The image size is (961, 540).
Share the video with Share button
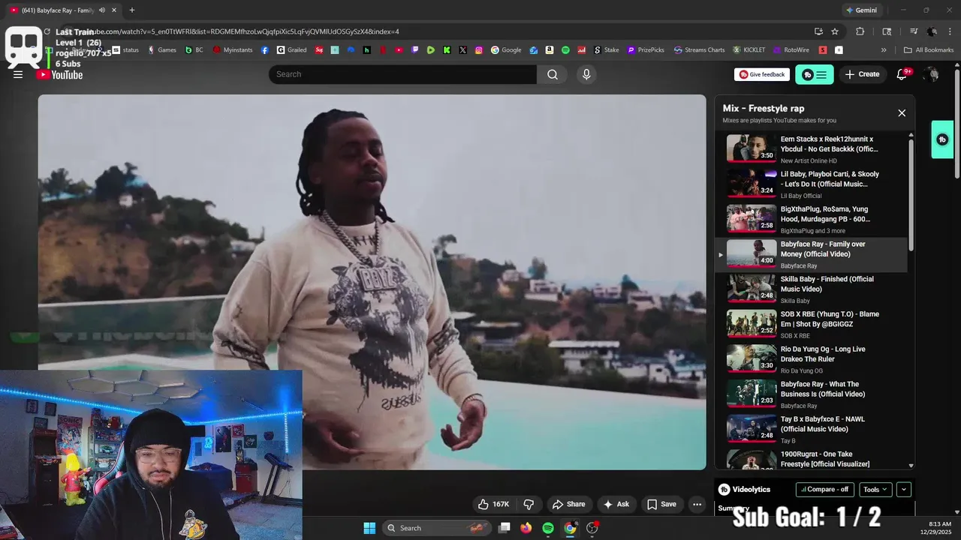pos(568,504)
